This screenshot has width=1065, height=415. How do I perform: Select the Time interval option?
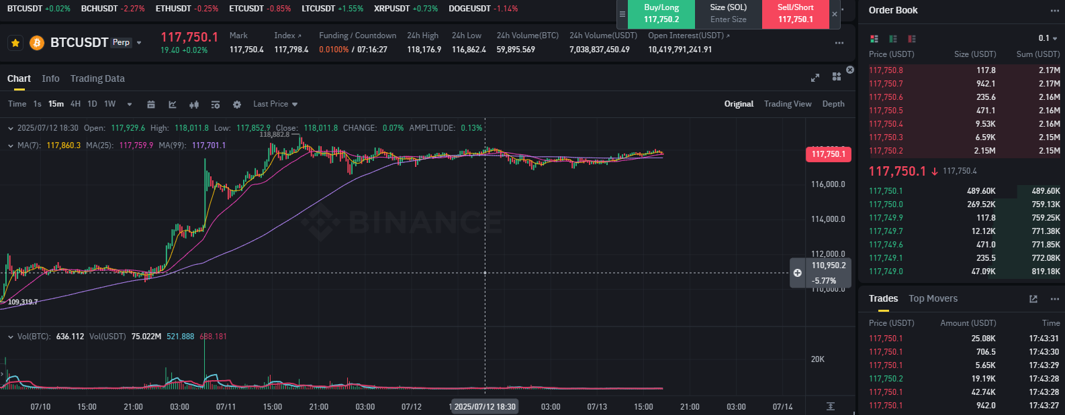(17, 104)
